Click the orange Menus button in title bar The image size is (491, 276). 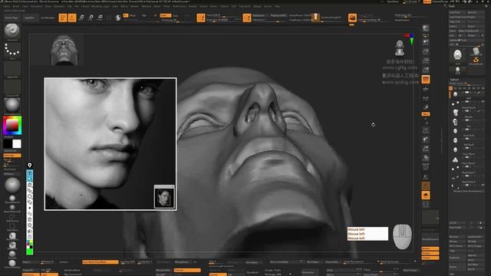tap(427, 2)
